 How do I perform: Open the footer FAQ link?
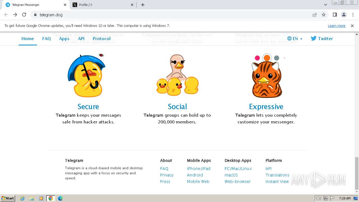point(164,169)
